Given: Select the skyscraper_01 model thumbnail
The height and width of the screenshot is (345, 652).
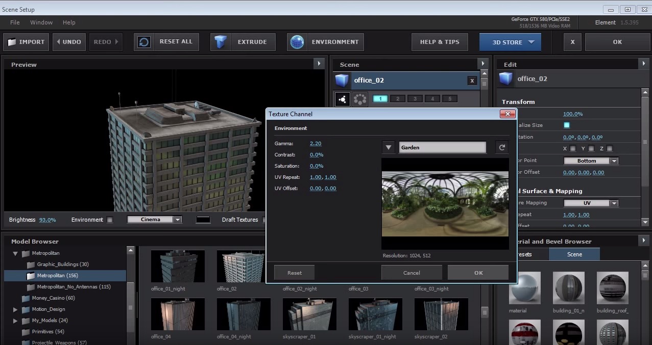Looking at the screenshot, I should tap(309, 314).
